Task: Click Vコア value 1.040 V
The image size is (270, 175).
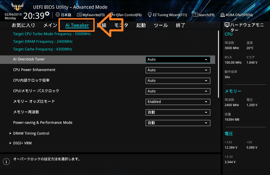Action: [252, 63]
